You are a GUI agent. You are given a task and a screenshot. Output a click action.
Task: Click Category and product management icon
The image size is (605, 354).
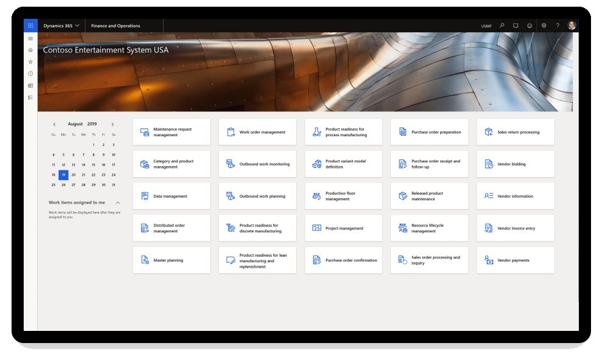point(145,164)
